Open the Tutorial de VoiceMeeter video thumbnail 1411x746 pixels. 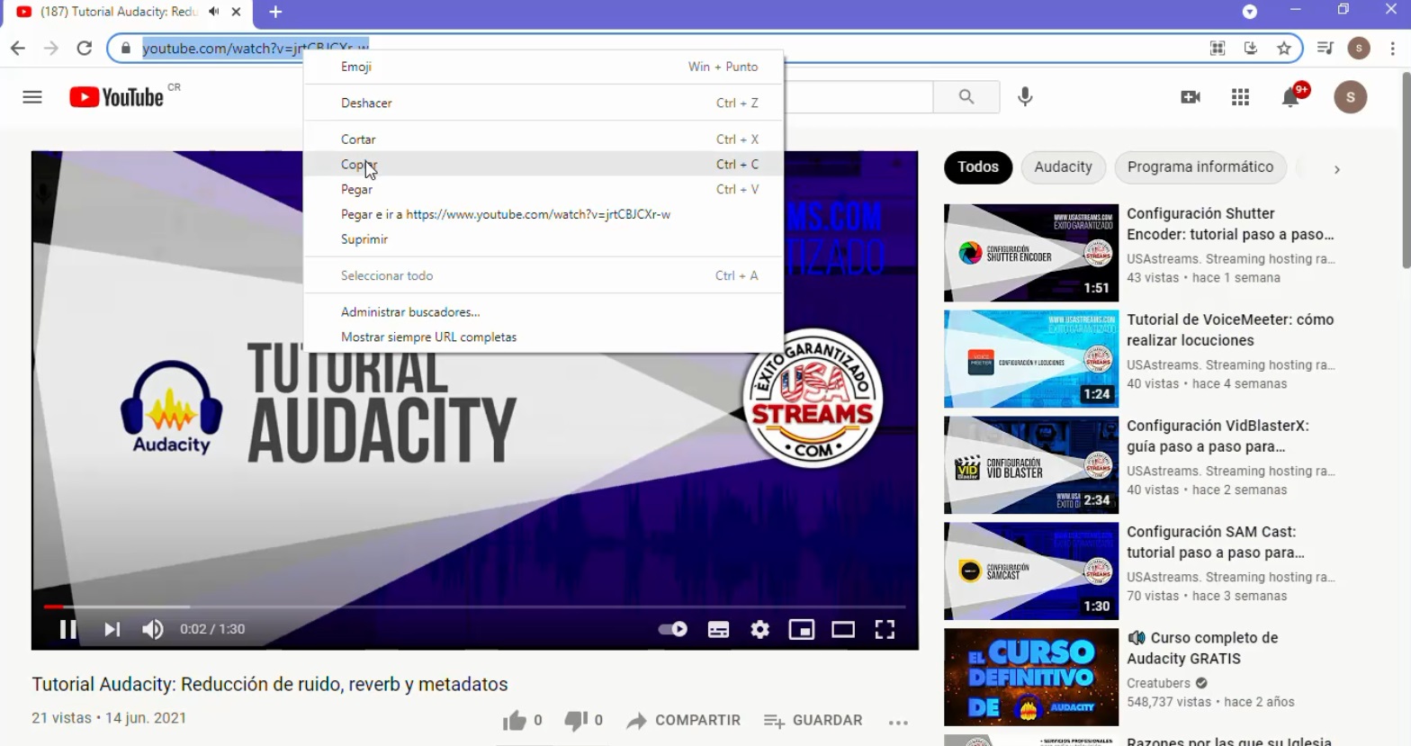tap(1030, 359)
